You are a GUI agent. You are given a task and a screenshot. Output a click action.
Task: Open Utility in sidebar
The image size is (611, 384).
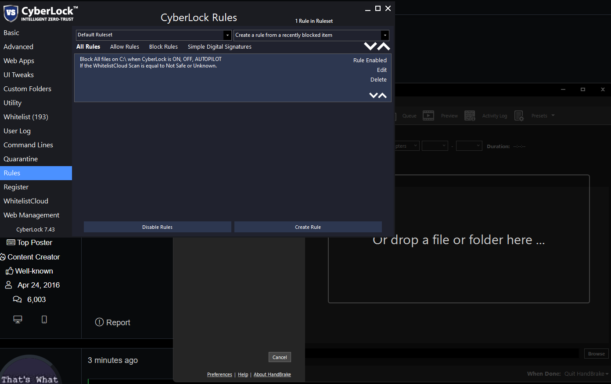point(36,103)
